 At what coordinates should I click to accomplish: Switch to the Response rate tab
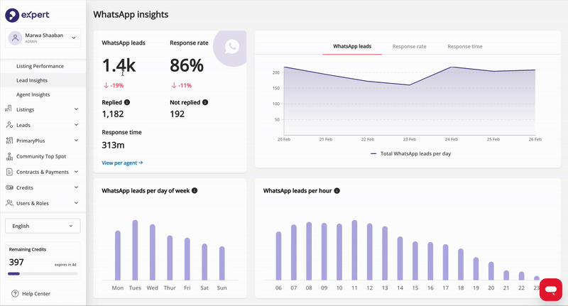(x=410, y=46)
